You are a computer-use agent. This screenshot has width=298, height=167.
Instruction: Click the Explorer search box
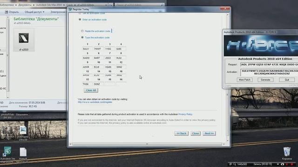[x=140, y=5]
